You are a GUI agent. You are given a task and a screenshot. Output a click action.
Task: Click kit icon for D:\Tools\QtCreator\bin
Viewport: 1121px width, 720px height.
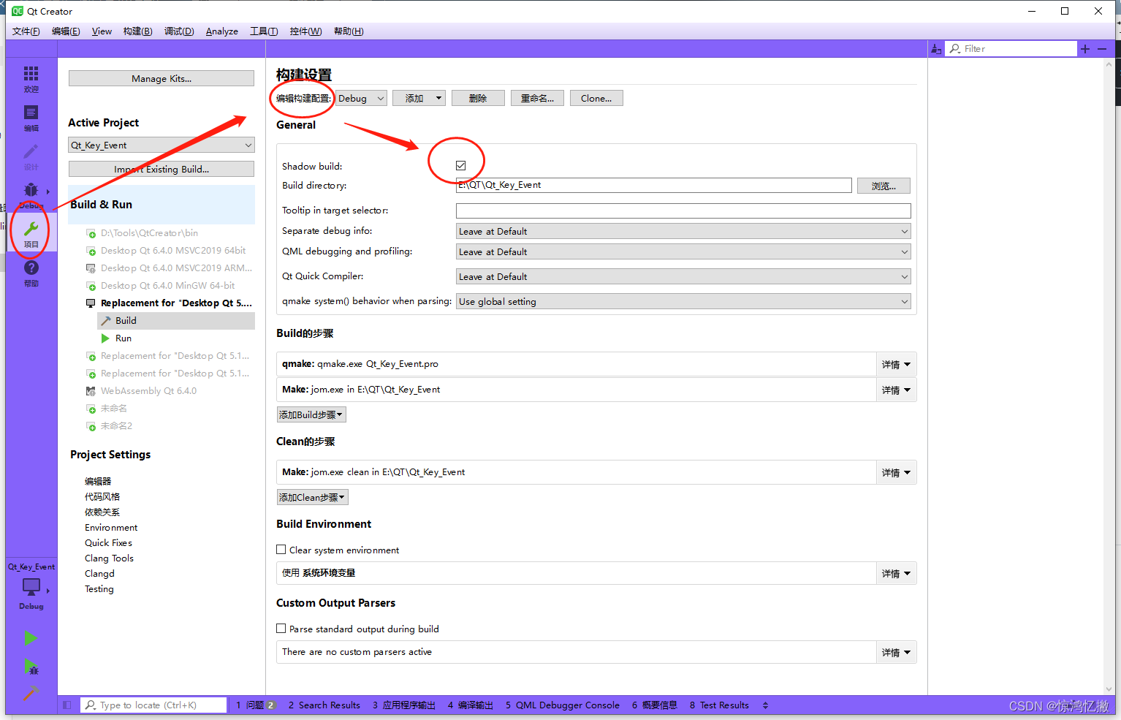coord(91,234)
